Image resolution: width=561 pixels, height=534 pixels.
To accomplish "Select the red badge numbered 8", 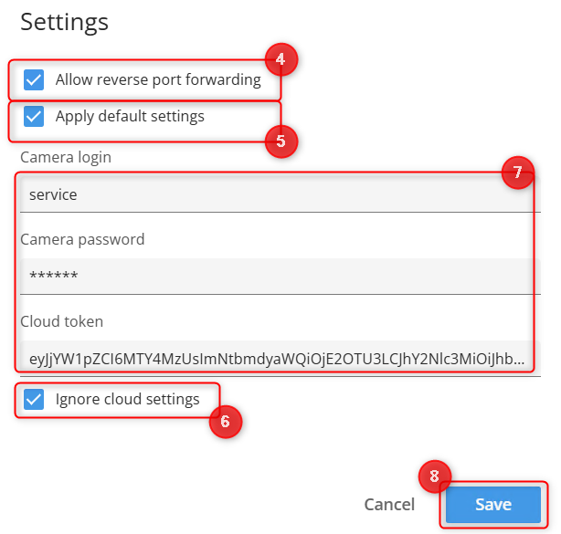I will [434, 476].
